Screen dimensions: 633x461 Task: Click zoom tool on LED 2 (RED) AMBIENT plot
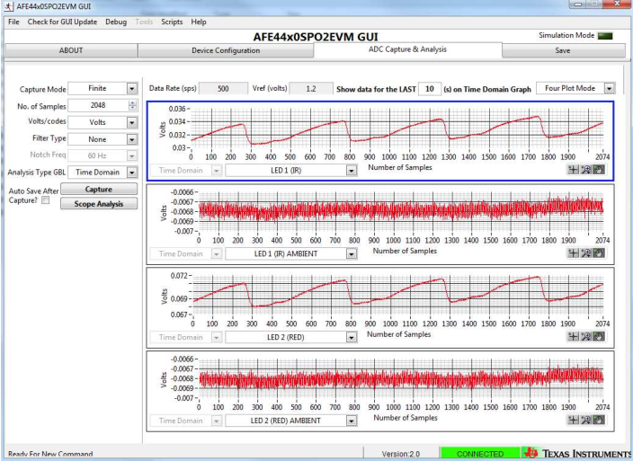coord(586,421)
